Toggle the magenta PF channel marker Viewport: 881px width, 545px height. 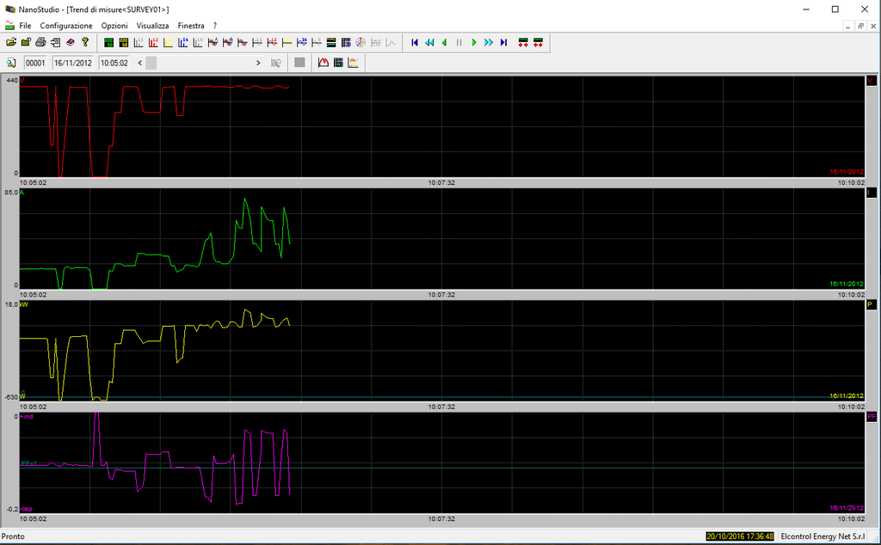coord(871,416)
